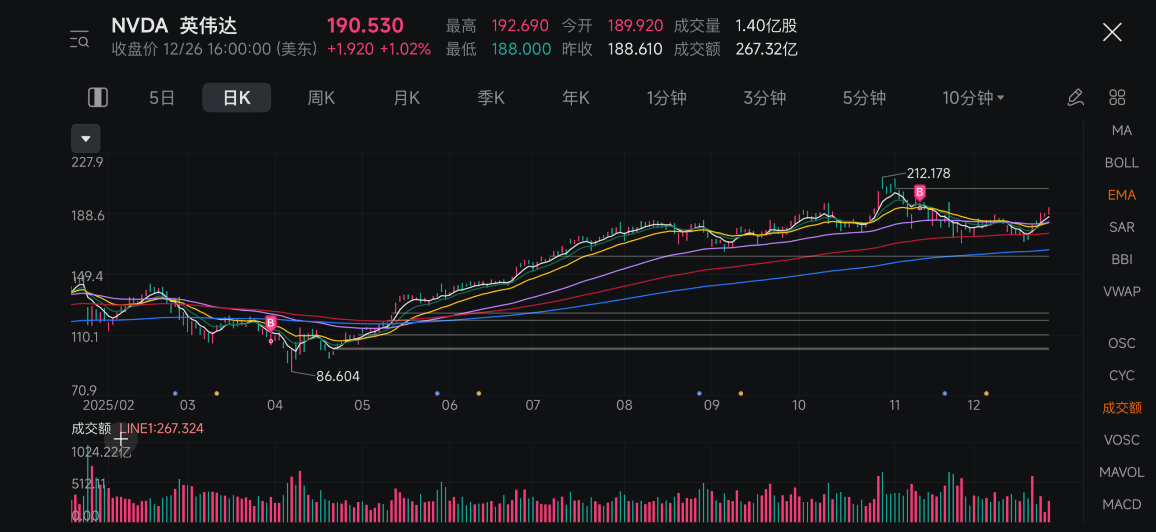Select the 5日 chart tab
This screenshot has width=1156, height=532.
[162, 98]
